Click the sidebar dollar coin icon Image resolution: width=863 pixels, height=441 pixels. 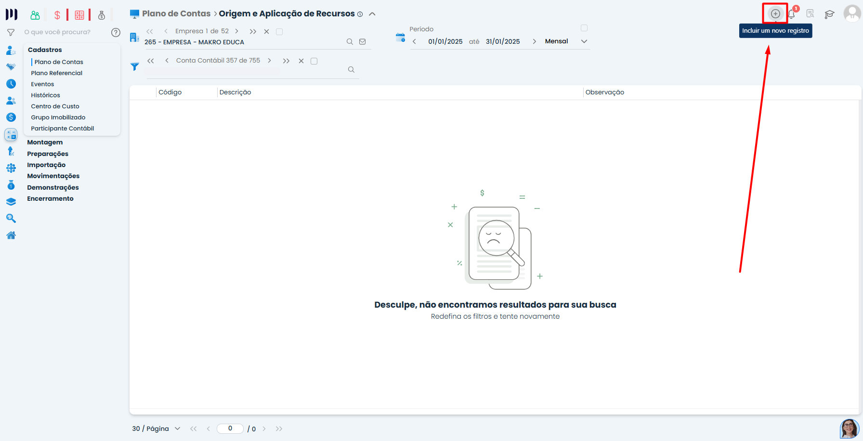[11, 117]
